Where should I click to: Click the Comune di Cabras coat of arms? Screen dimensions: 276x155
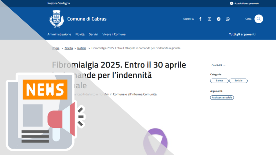pyautogui.click(x=57, y=19)
